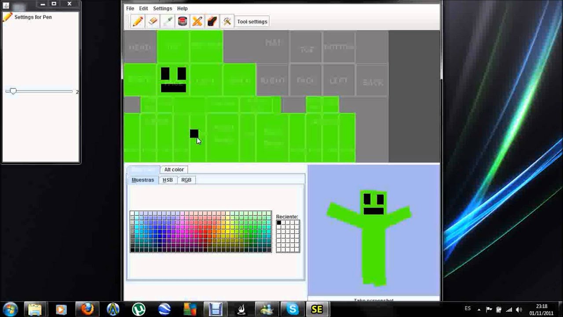
Task: Select the dark brush tool icon
Action: tap(212, 21)
